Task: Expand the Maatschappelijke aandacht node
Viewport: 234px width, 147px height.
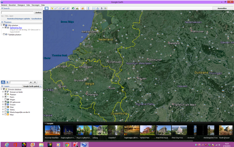Action: pos(3,112)
